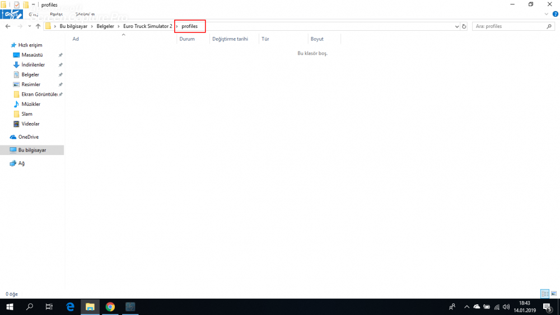Image resolution: width=560 pixels, height=315 pixels.
Task: Open OneDrive in the navigation pane
Action: click(28, 137)
